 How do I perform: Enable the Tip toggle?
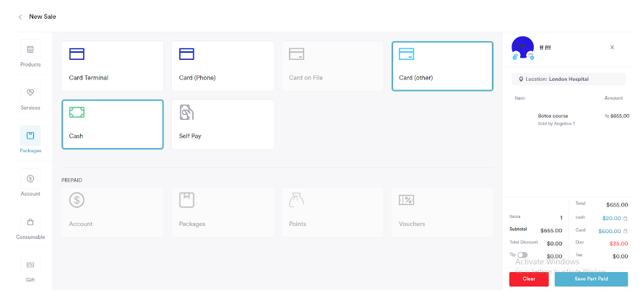pos(522,255)
